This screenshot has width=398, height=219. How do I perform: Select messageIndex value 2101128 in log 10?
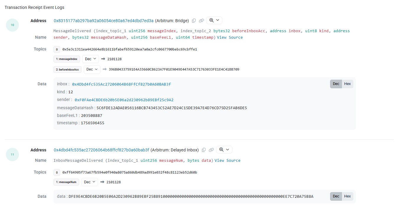coord(114,59)
